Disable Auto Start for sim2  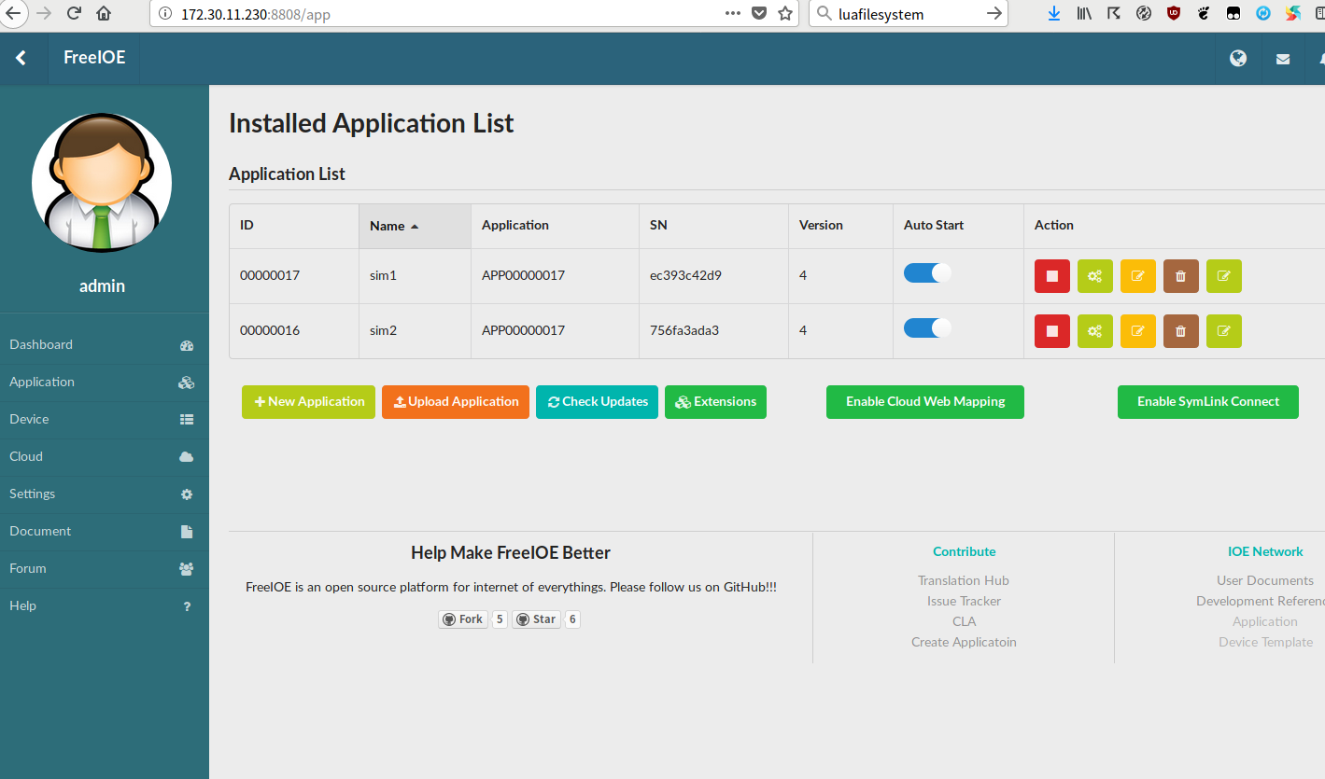click(927, 328)
